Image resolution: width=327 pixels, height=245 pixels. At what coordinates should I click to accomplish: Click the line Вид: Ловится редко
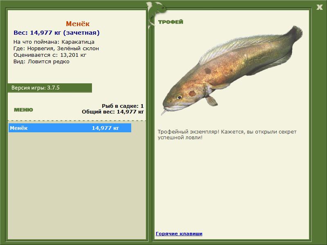point(41,62)
